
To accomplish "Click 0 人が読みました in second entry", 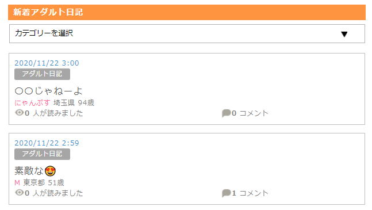I will click(54, 193).
